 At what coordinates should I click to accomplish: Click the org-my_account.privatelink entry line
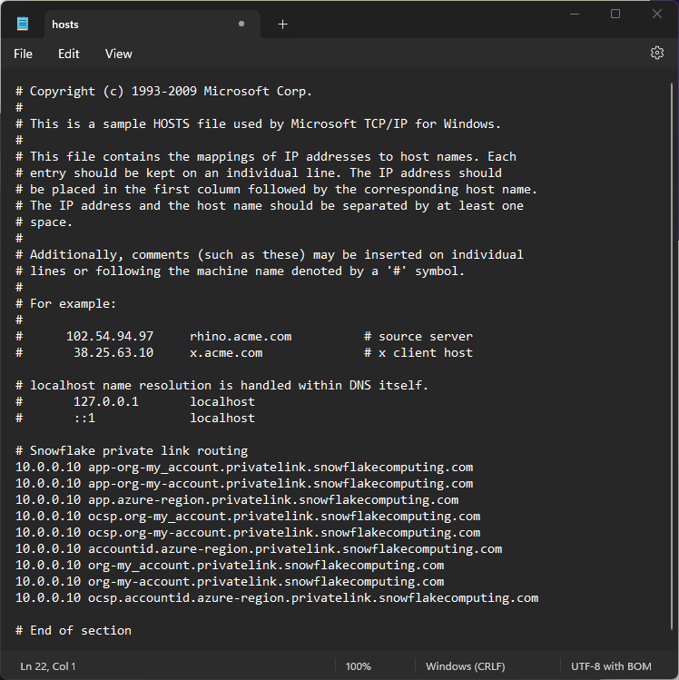230,565
